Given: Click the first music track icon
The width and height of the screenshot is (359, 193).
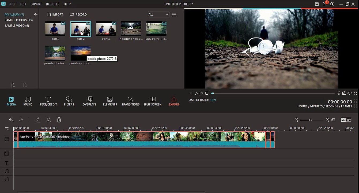Looking at the screenshot, I should tap(7, 171).
